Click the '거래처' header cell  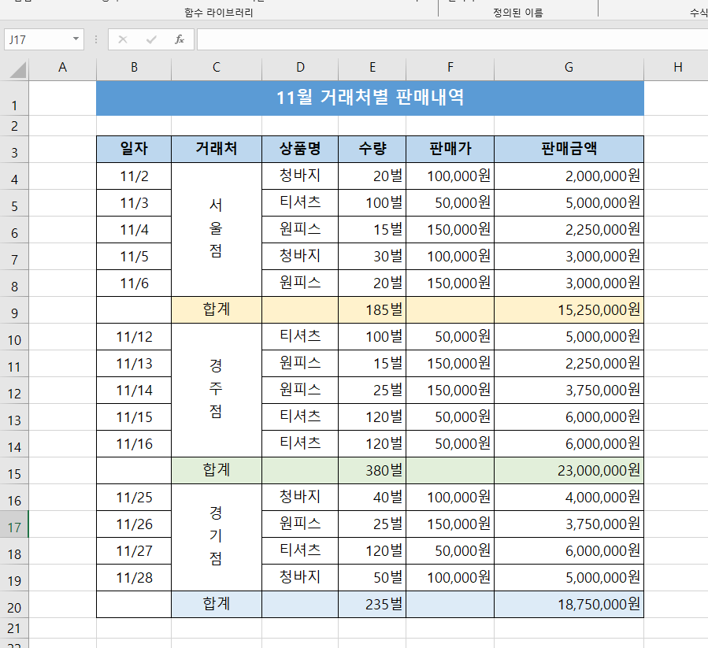217,149
